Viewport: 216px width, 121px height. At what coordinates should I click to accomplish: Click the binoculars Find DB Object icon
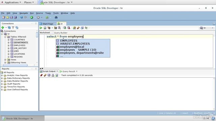click(x=56, y=17)
